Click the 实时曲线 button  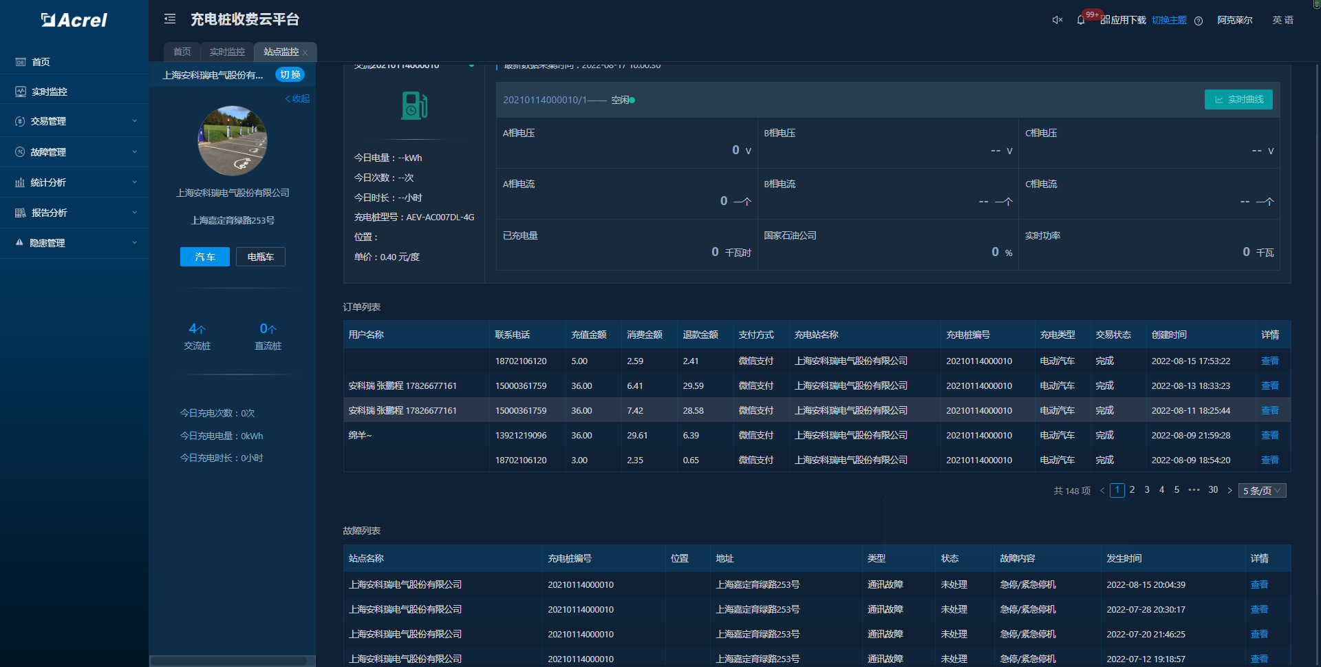pyautogui.click(x=1238, y=100)
